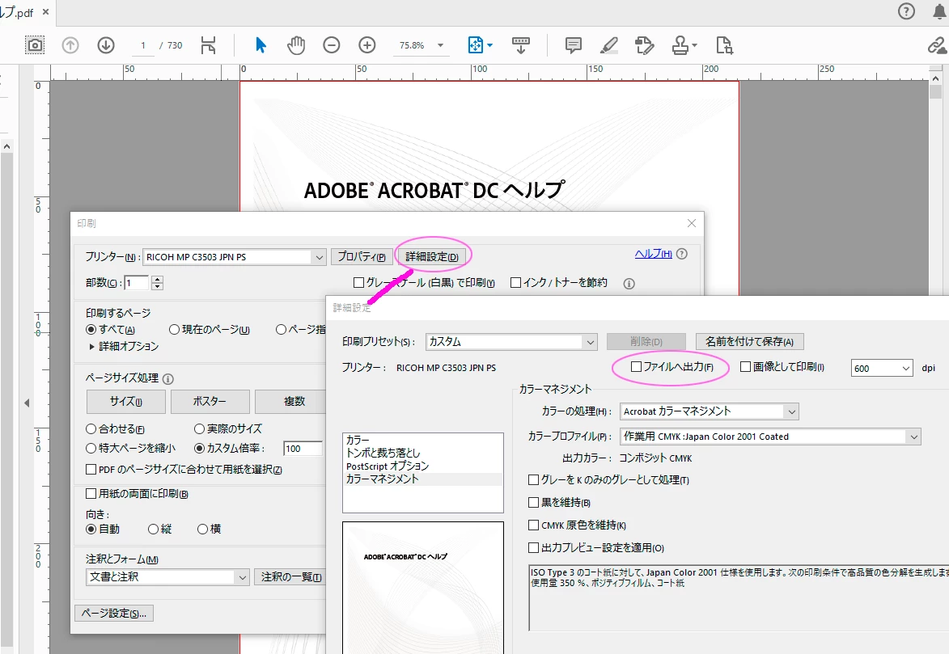
Task: Check 用紙の両面に印刷 option
Action: [91, 494]
